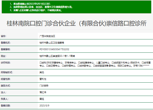Click the value 桂林市象山区卫生健康局
This screenshot has width=153, height=110.
(x=52, y=43)
